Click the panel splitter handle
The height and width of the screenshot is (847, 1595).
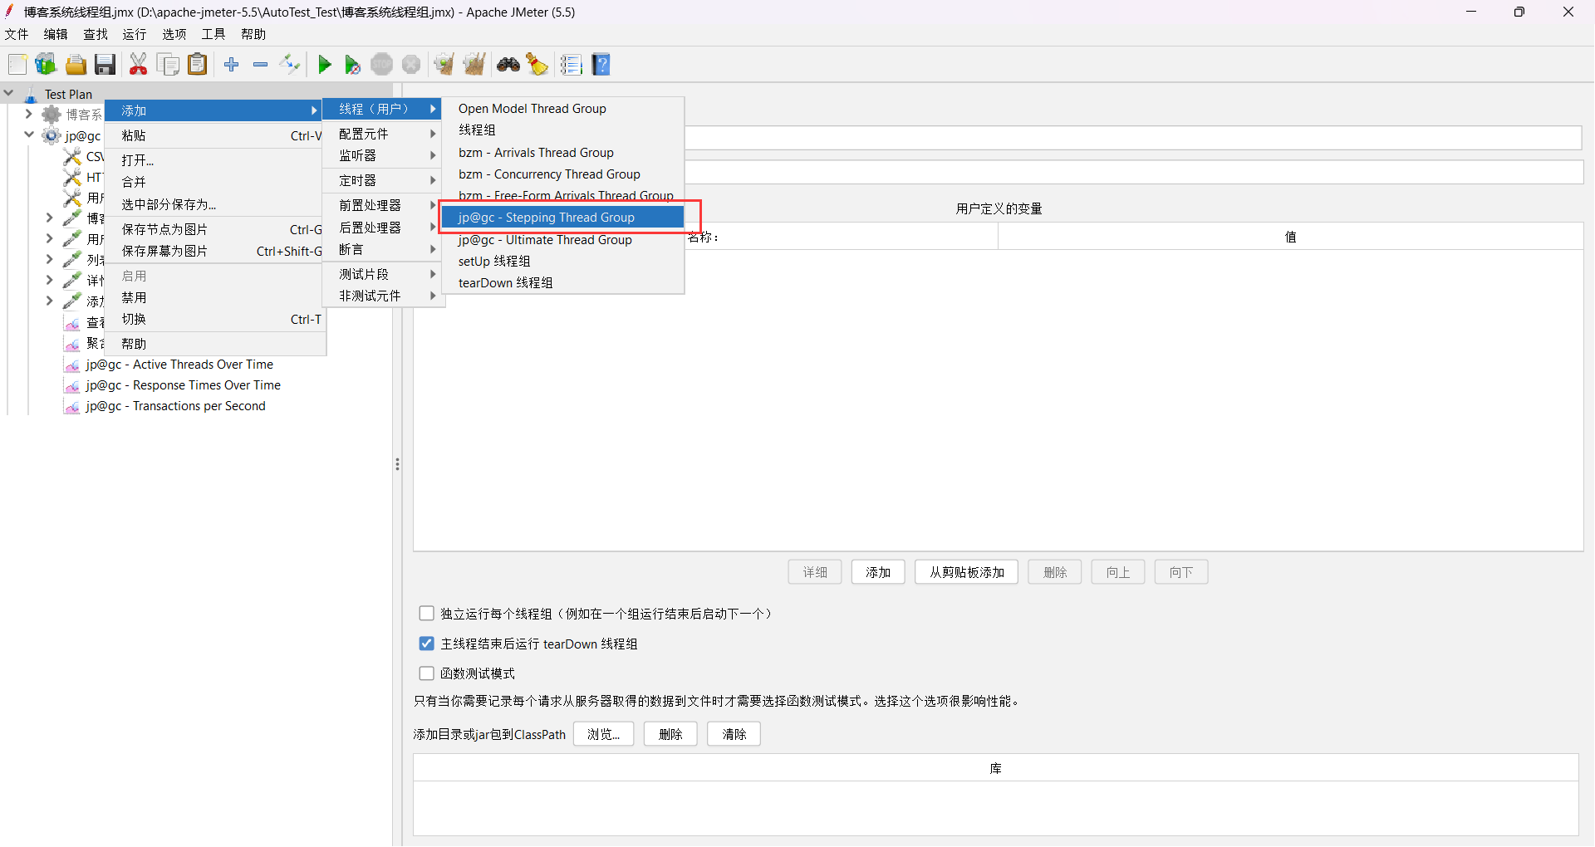click(397, 464)
